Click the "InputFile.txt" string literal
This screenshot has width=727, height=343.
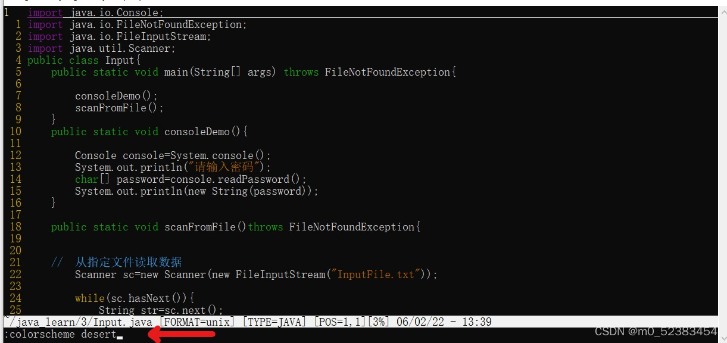pos(376,275)
